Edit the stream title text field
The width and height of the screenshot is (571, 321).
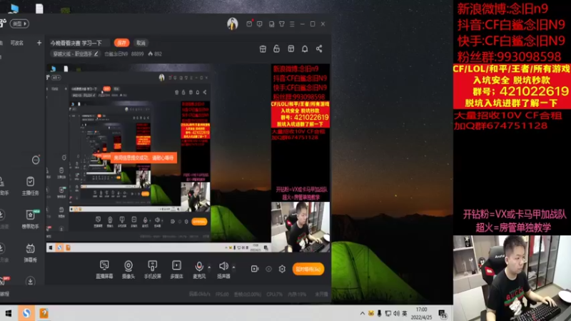pos(79,43)
